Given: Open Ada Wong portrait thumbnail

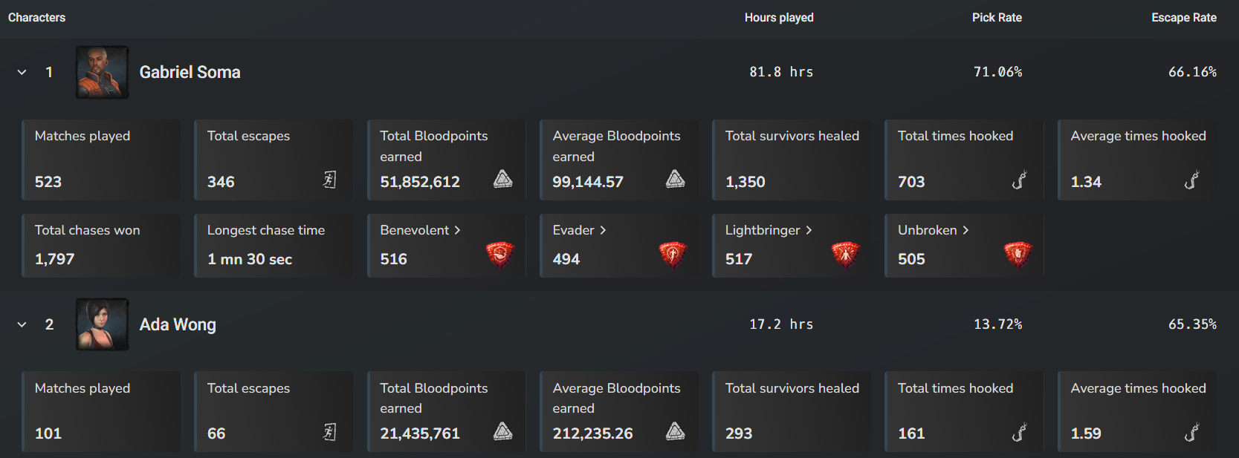Looking at the screenshot, I should click(x=102, y=324).
